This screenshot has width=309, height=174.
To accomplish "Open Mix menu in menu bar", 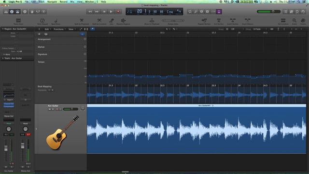I will pos(72,1).
